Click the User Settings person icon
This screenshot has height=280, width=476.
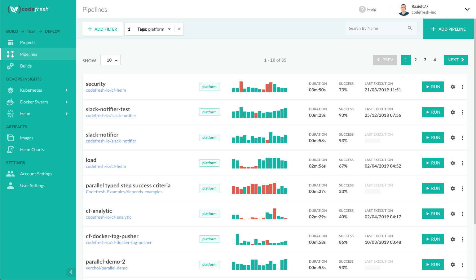pos(11,186)
